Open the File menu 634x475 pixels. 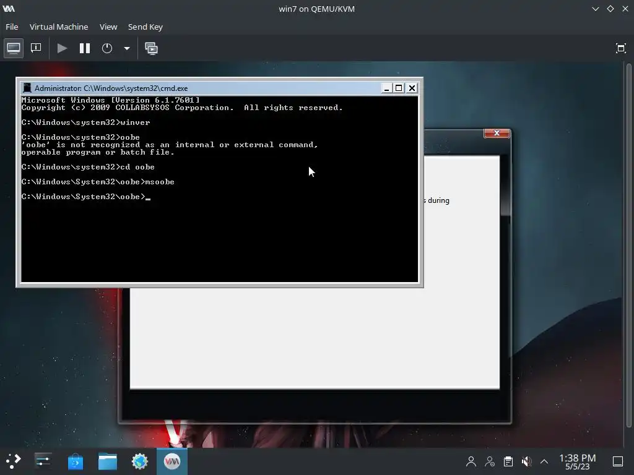12,27
